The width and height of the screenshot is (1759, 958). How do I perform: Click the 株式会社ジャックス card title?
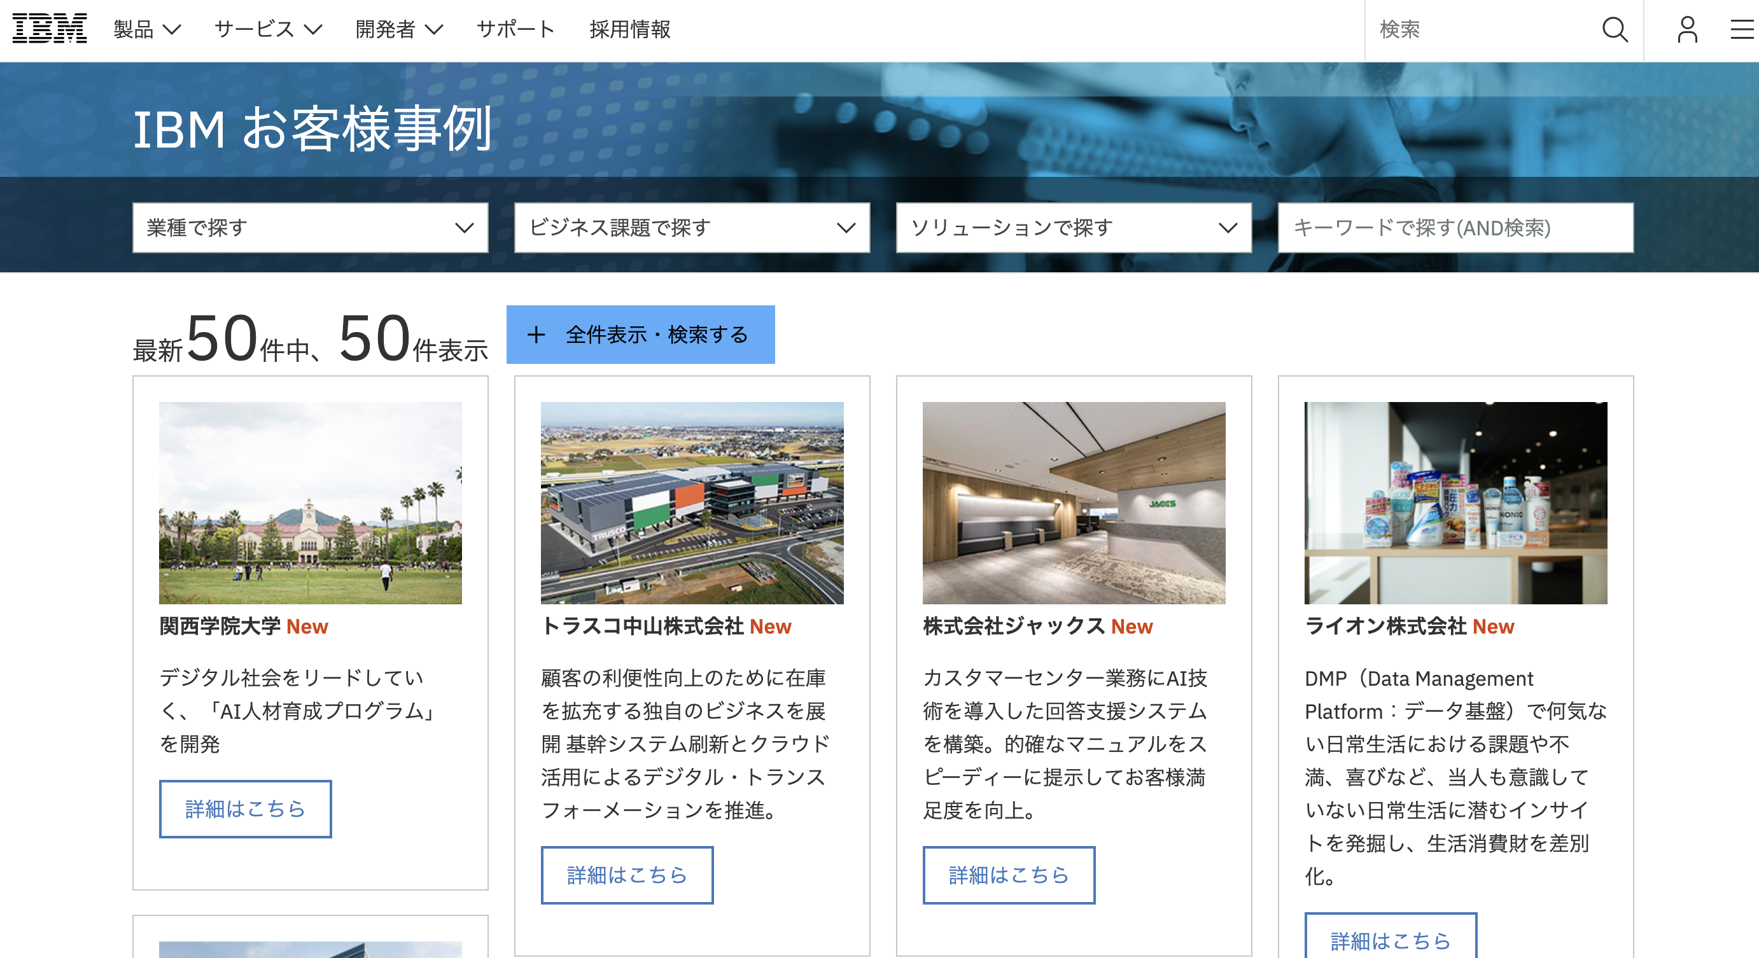1013,626
